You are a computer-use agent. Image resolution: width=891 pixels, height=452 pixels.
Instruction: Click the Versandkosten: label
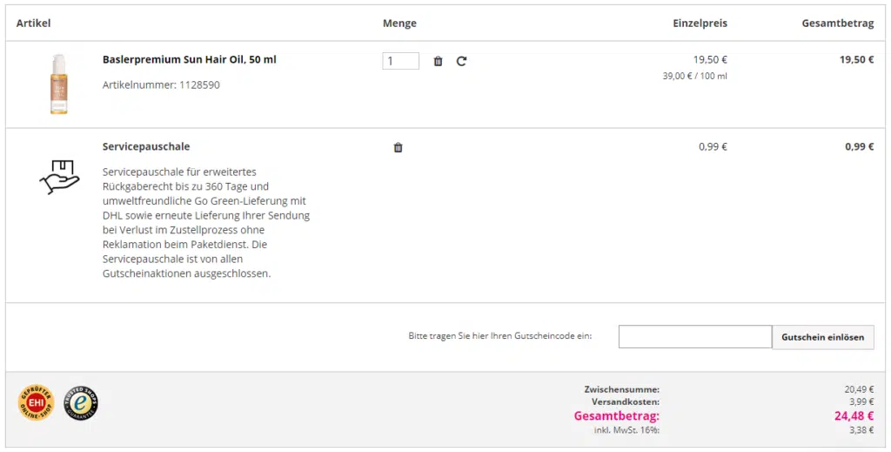coord(625,402)
